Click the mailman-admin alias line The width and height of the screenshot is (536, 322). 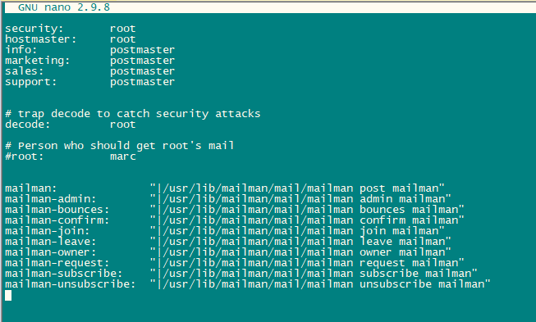click(228, 199)
